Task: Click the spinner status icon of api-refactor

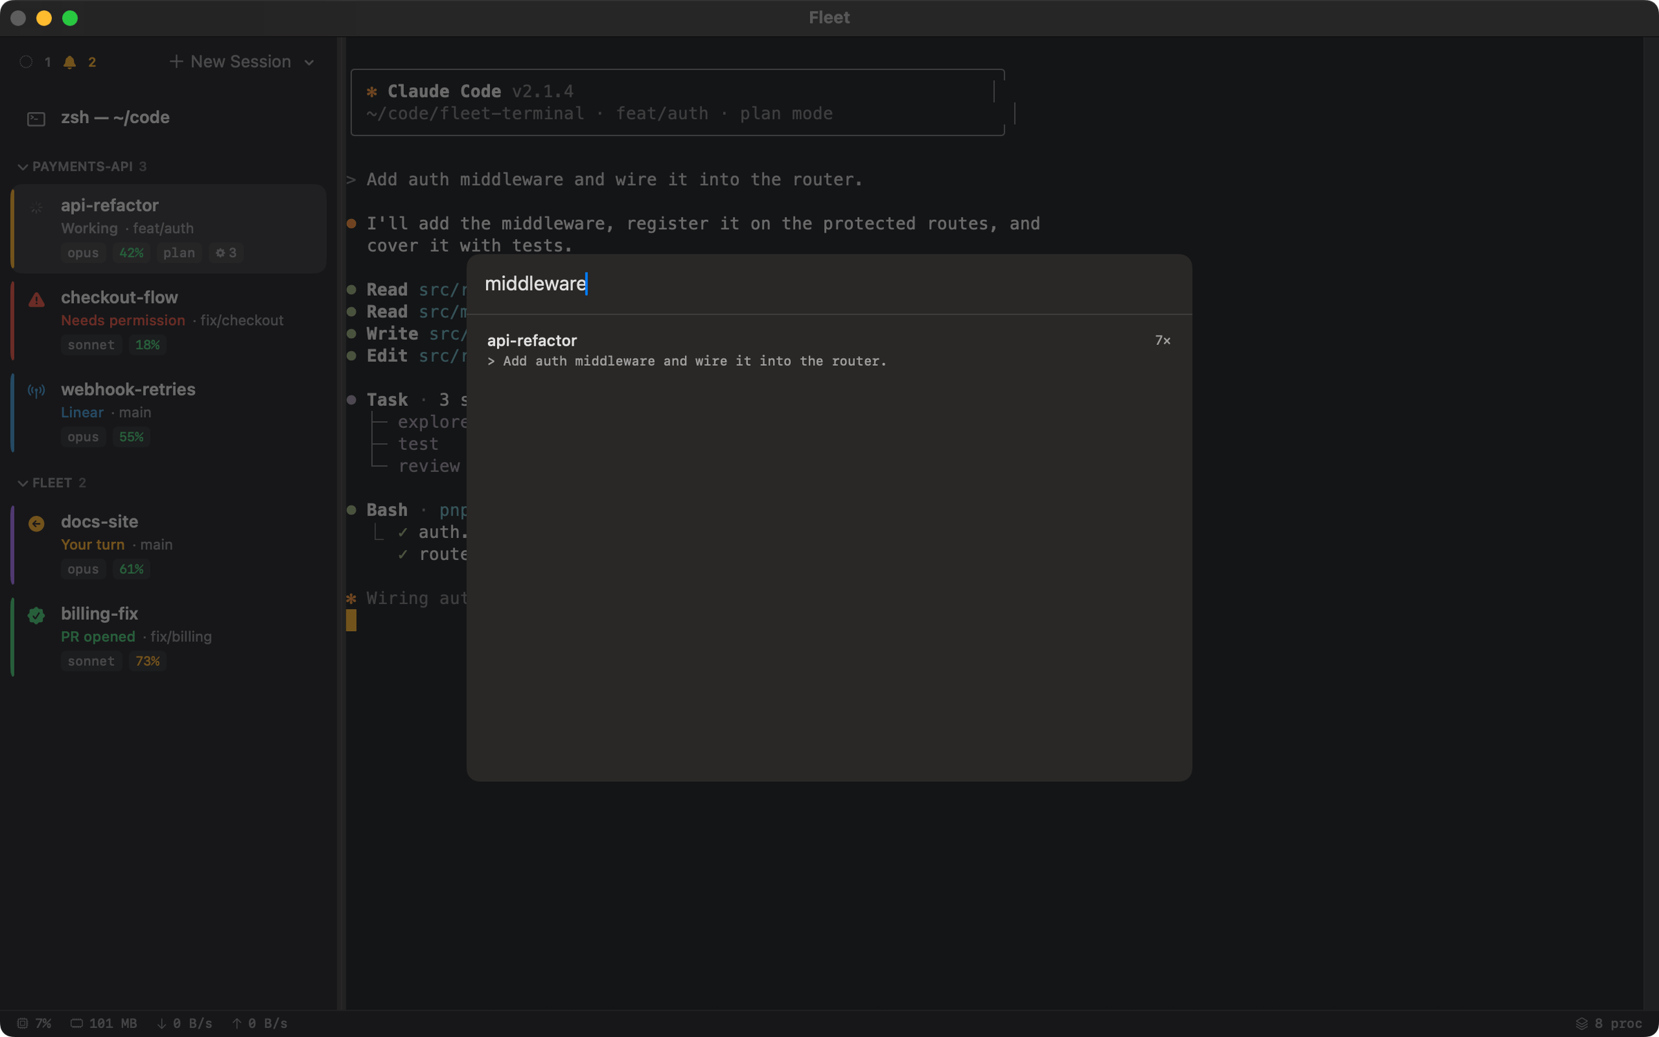Action: click(37, 207)
